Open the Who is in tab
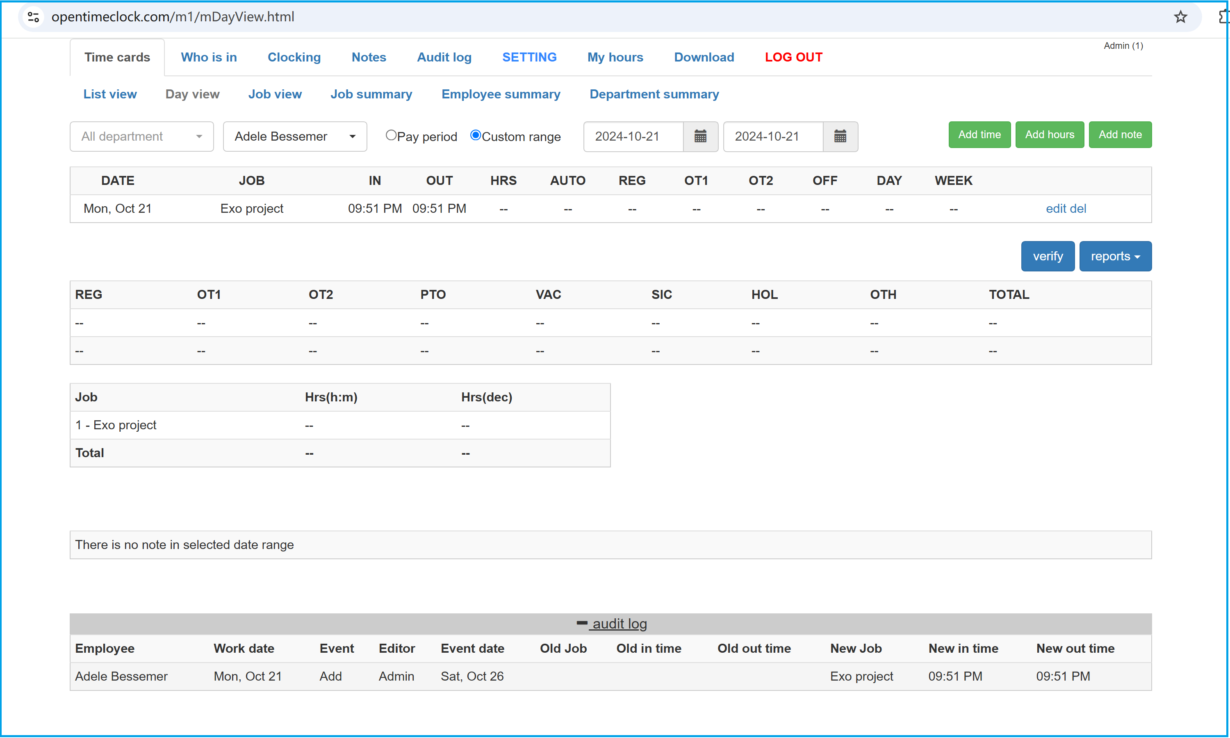 [x=209, y=57]
